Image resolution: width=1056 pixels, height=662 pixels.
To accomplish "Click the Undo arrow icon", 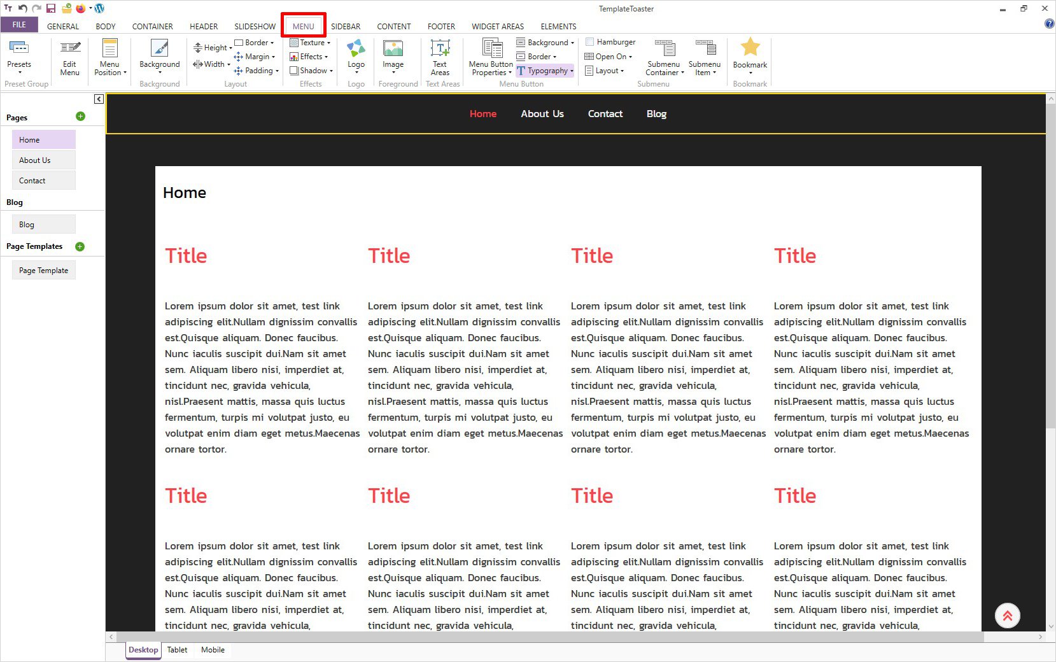I will (x=23, y=8).
